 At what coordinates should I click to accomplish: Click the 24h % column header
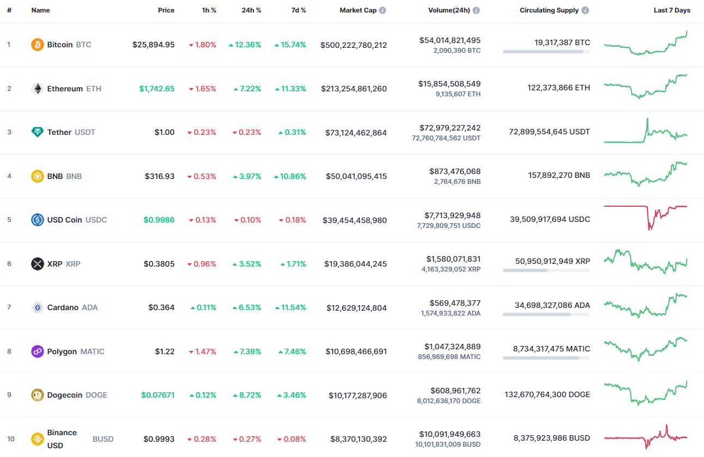(x=251, y=10)
